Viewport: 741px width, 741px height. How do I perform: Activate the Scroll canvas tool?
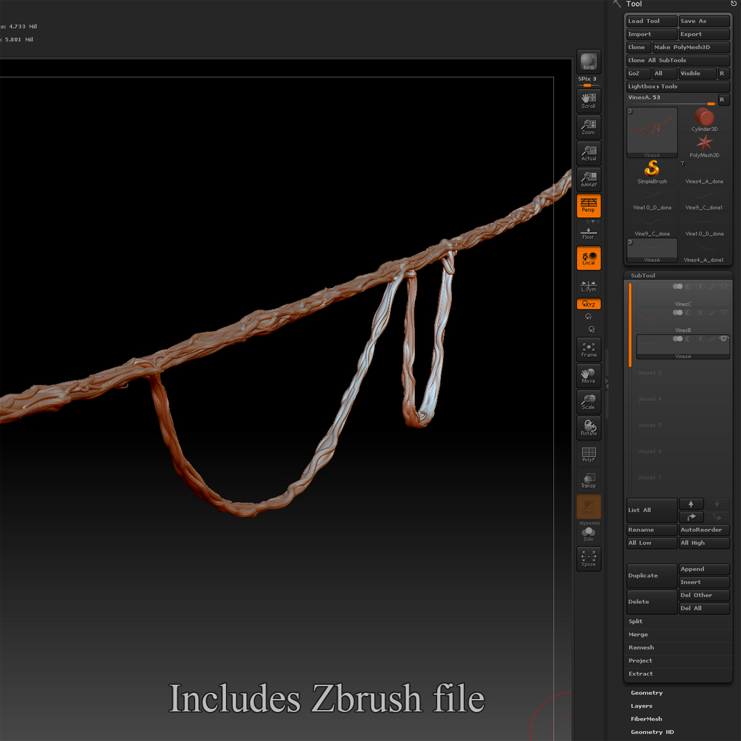click(588, 101)
